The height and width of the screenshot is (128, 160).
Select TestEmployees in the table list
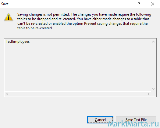tap(18, 42)
